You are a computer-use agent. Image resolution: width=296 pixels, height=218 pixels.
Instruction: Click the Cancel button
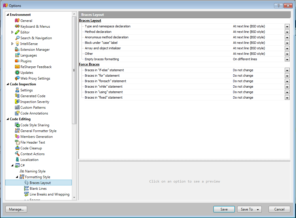[x=279, y=209]
